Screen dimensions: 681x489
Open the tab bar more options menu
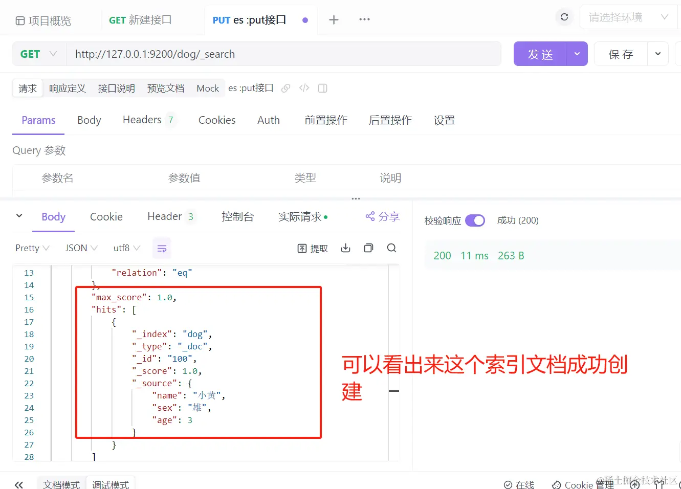364,19
